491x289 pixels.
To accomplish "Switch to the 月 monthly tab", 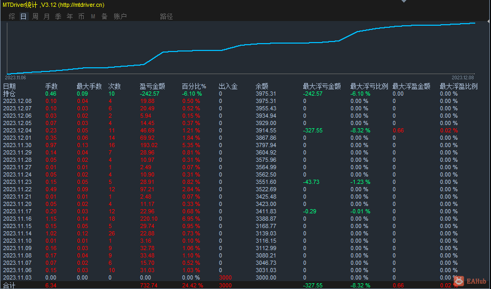I will (47, 16).
